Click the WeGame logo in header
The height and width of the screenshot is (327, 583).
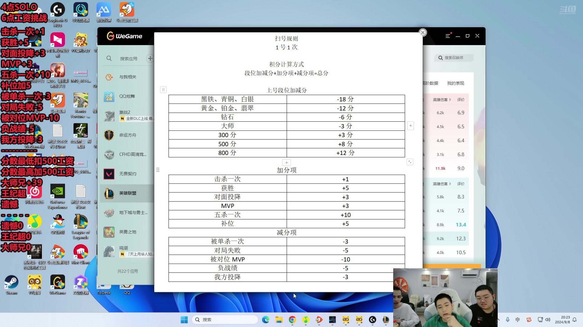[124, 36]
